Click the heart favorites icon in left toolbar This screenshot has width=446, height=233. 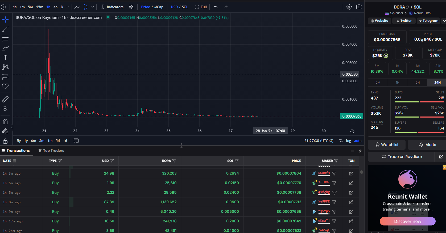(5, 86)
